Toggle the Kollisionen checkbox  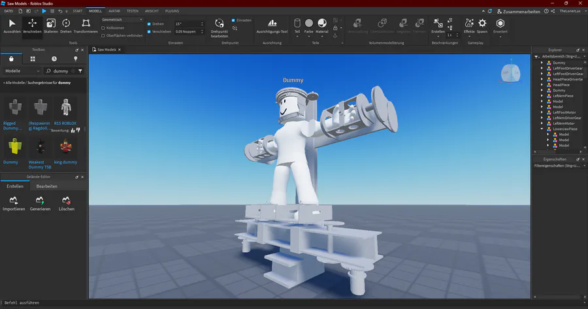(103, 28)
